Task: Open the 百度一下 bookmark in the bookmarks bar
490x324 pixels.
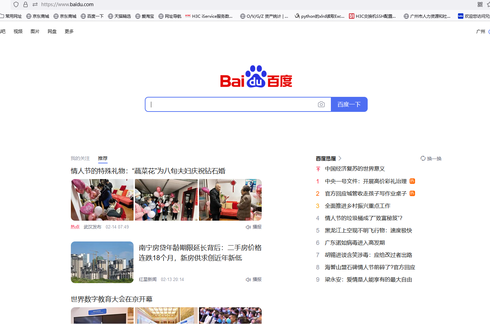Action: coord(92,16)
